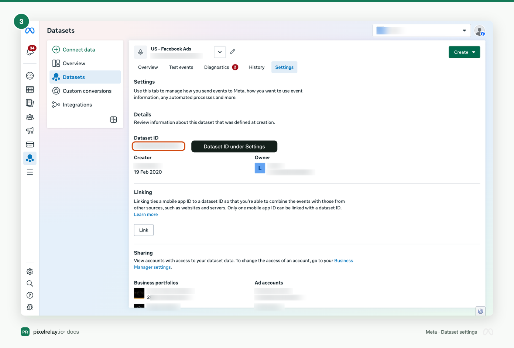Open the megaphone ads icon
Screen dimensions: 514x348
coord(30,130)
